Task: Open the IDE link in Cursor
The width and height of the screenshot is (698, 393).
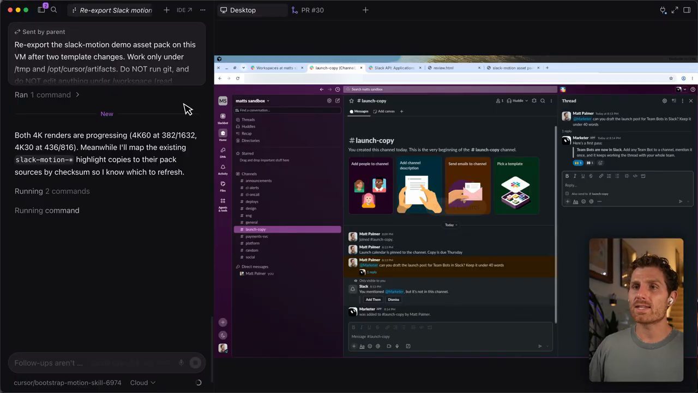Action: tap(184, 10)
